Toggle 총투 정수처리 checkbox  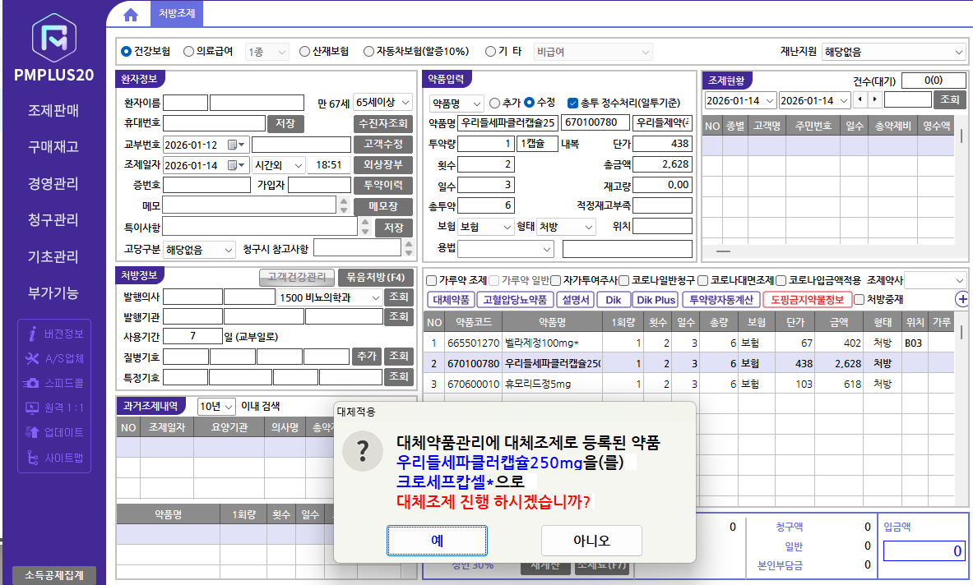[x=573, y=104]
